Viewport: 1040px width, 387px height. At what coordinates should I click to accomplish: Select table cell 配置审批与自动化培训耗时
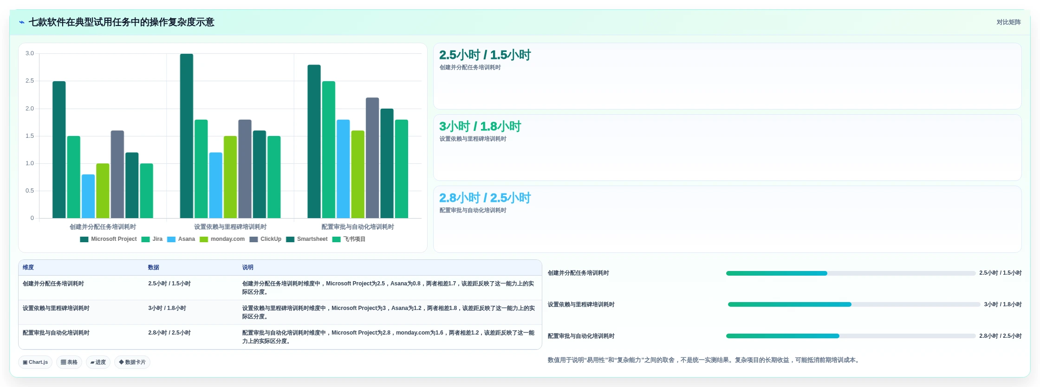click(56, 333)
